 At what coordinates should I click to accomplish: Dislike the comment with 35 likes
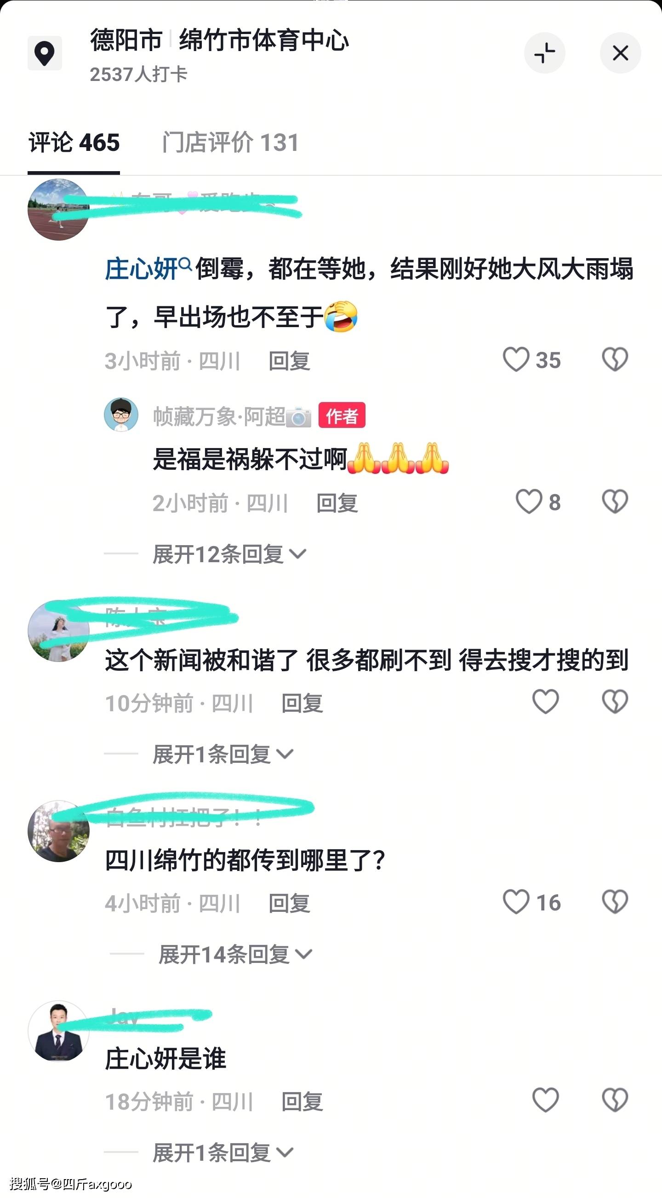pos(615,359)
